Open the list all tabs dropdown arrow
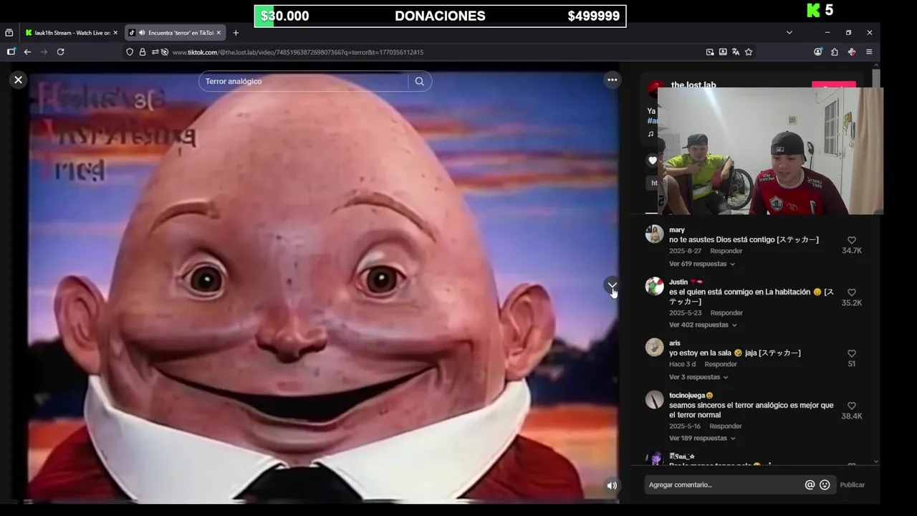 (789, 32)
